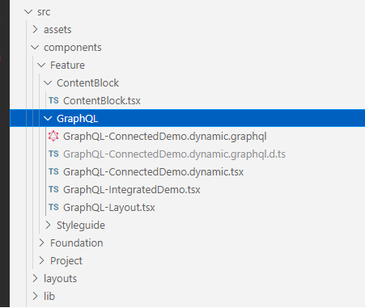Viewport: 365px width, 308px height.
Task: Collapse the selected GraphQL folder chevron
Action: tap(48, 119)
